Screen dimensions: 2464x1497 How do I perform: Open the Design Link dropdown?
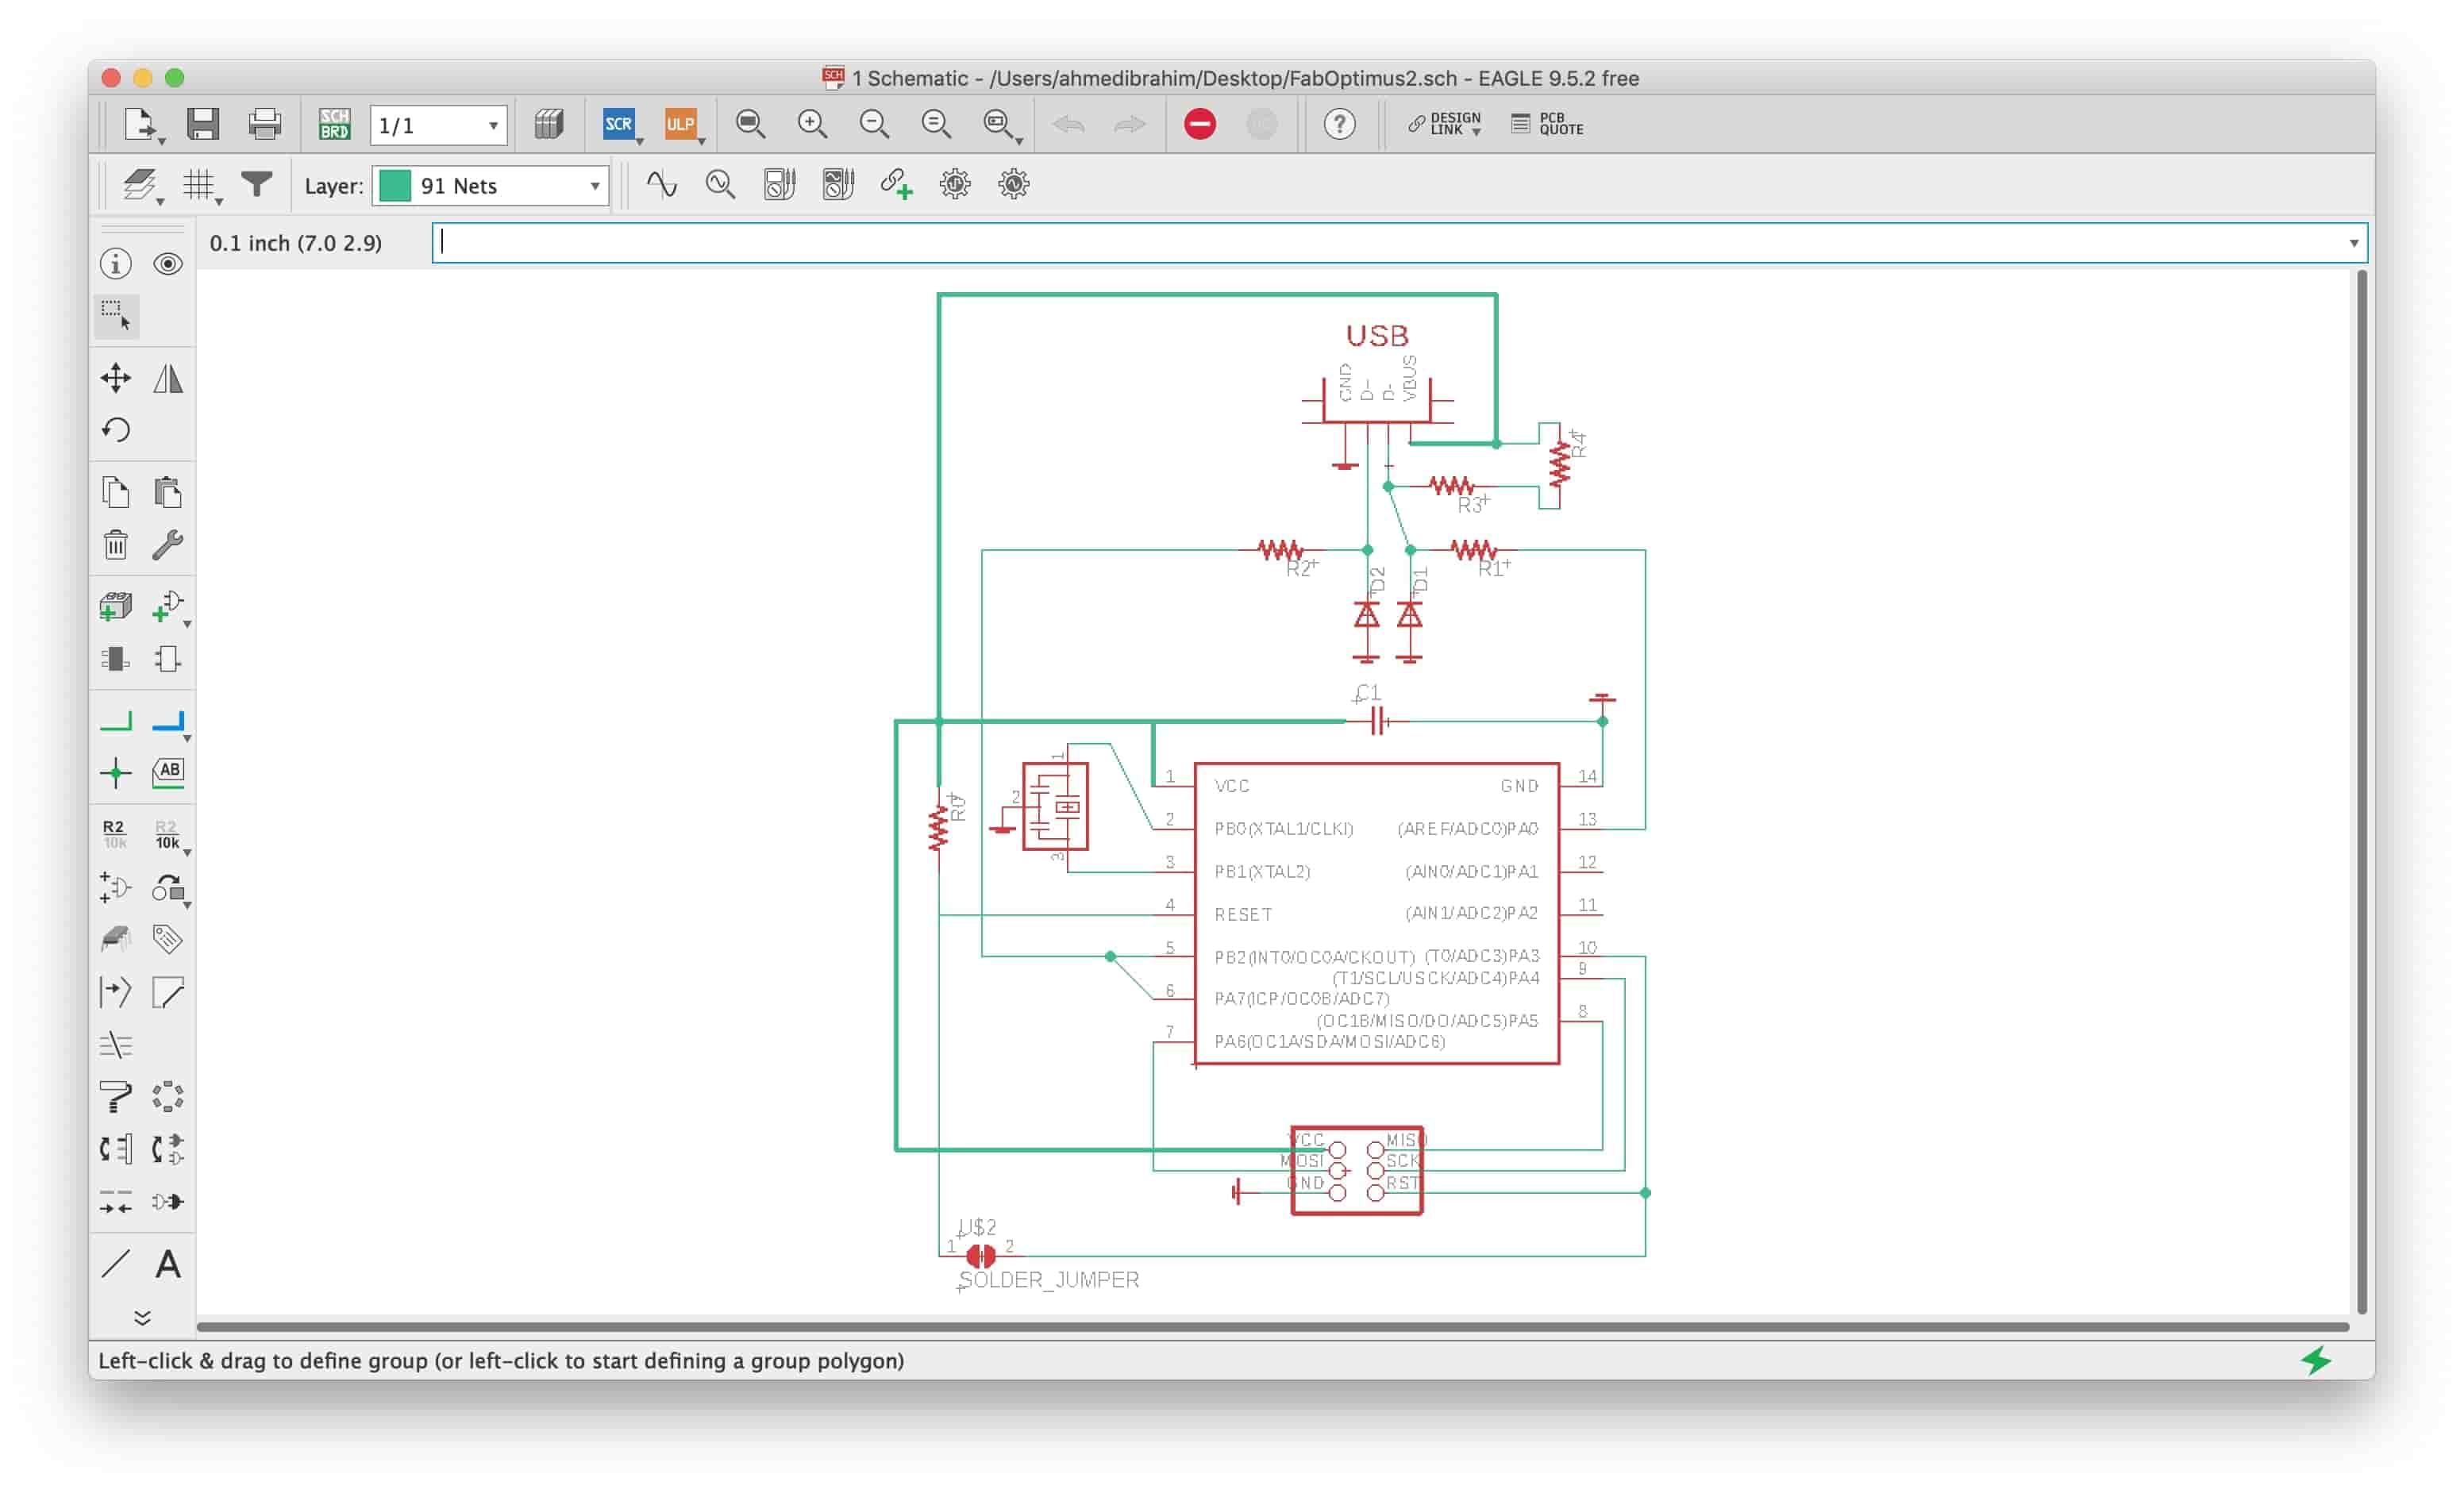pyautogui.click(x=1445, y=124)
